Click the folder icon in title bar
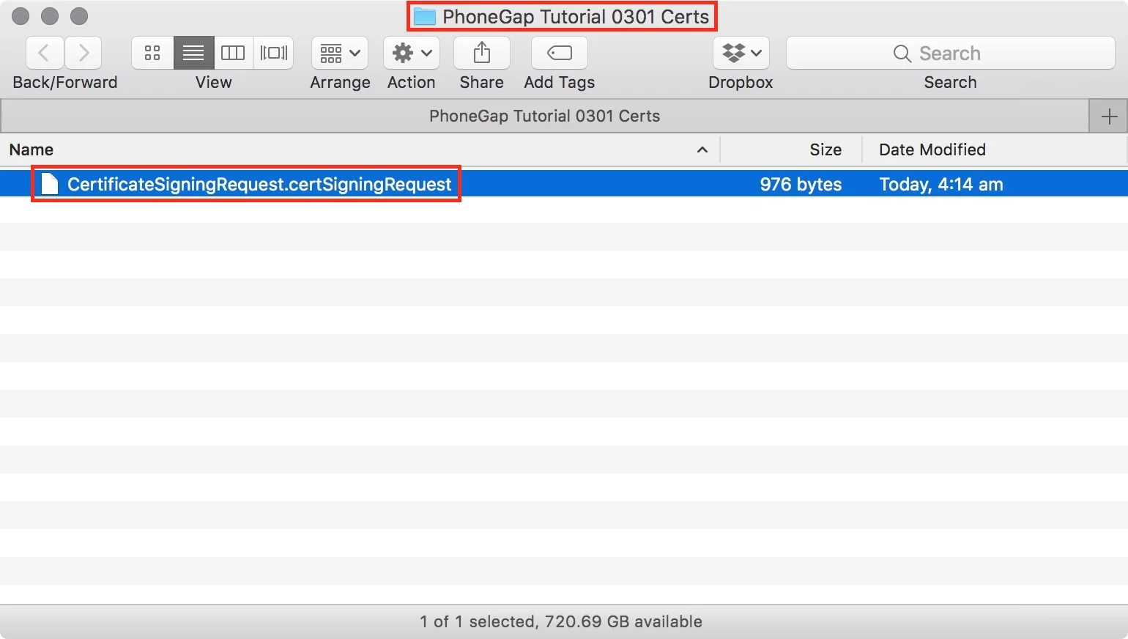The width and height of the screenshot is (1128, 639). point(425,16)
